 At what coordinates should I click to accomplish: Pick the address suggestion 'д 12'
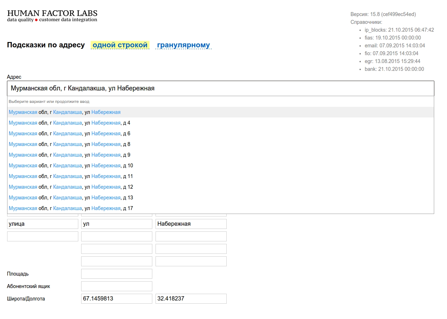(x=71, y=187)
